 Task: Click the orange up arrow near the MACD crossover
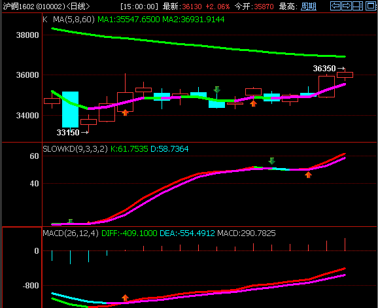click(x=125, y=298)
